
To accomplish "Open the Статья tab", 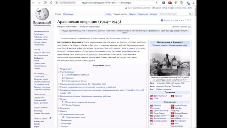I will click(x=58, y=14).
